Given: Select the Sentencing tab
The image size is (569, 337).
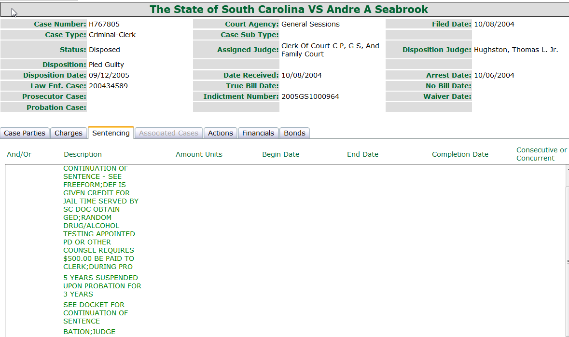Looking at the screenshot, I should click(x=111, y=133).
